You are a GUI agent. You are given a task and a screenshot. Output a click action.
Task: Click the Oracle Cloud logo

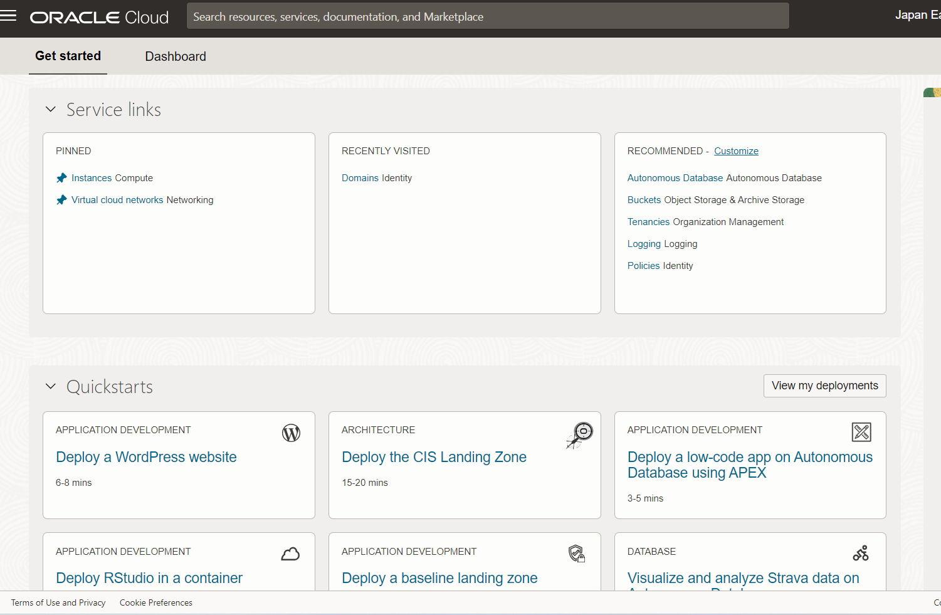point(99,18)
